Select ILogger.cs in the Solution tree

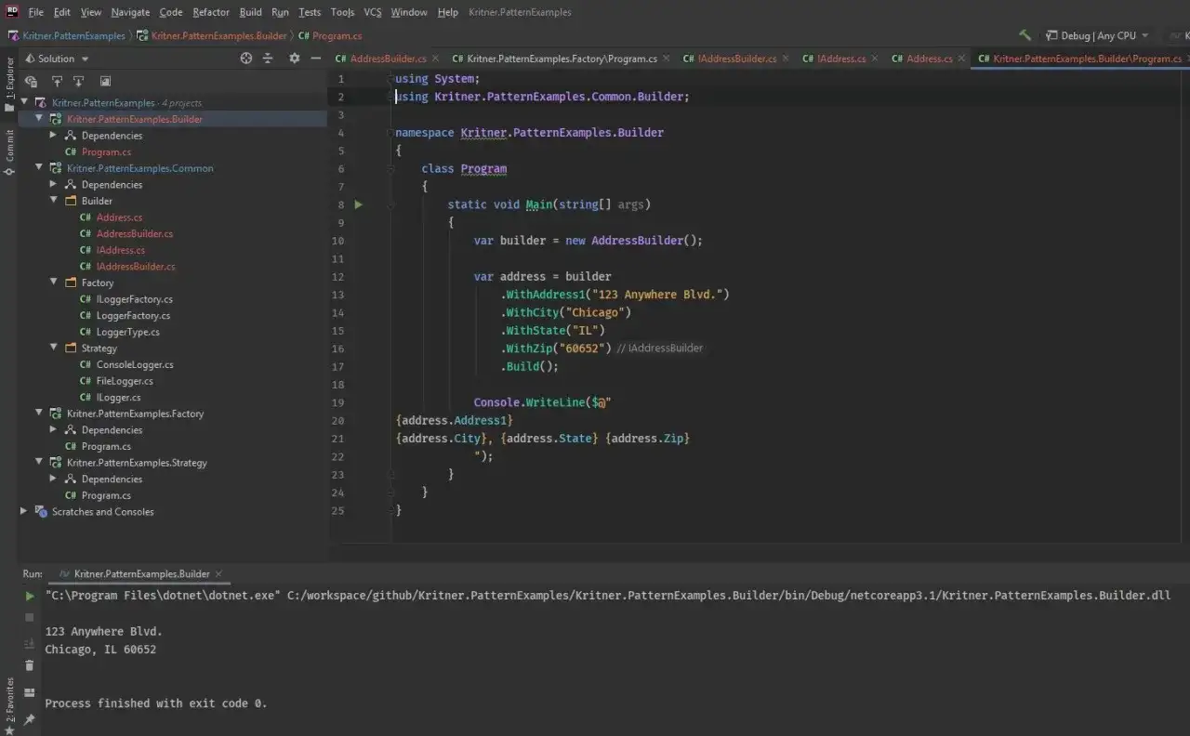tap(118, 398)
